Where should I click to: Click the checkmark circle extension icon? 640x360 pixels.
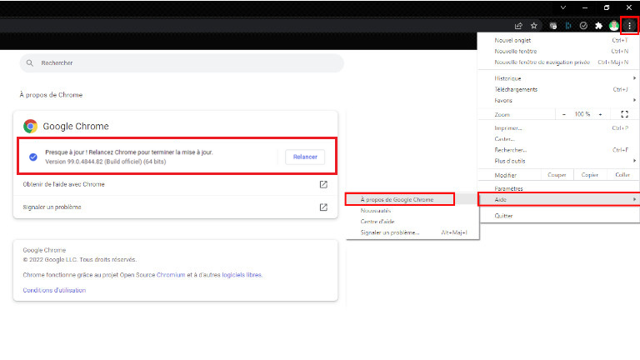click(583, 26)
